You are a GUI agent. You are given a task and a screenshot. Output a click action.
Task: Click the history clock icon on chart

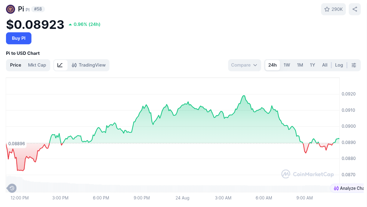(12, 188)
